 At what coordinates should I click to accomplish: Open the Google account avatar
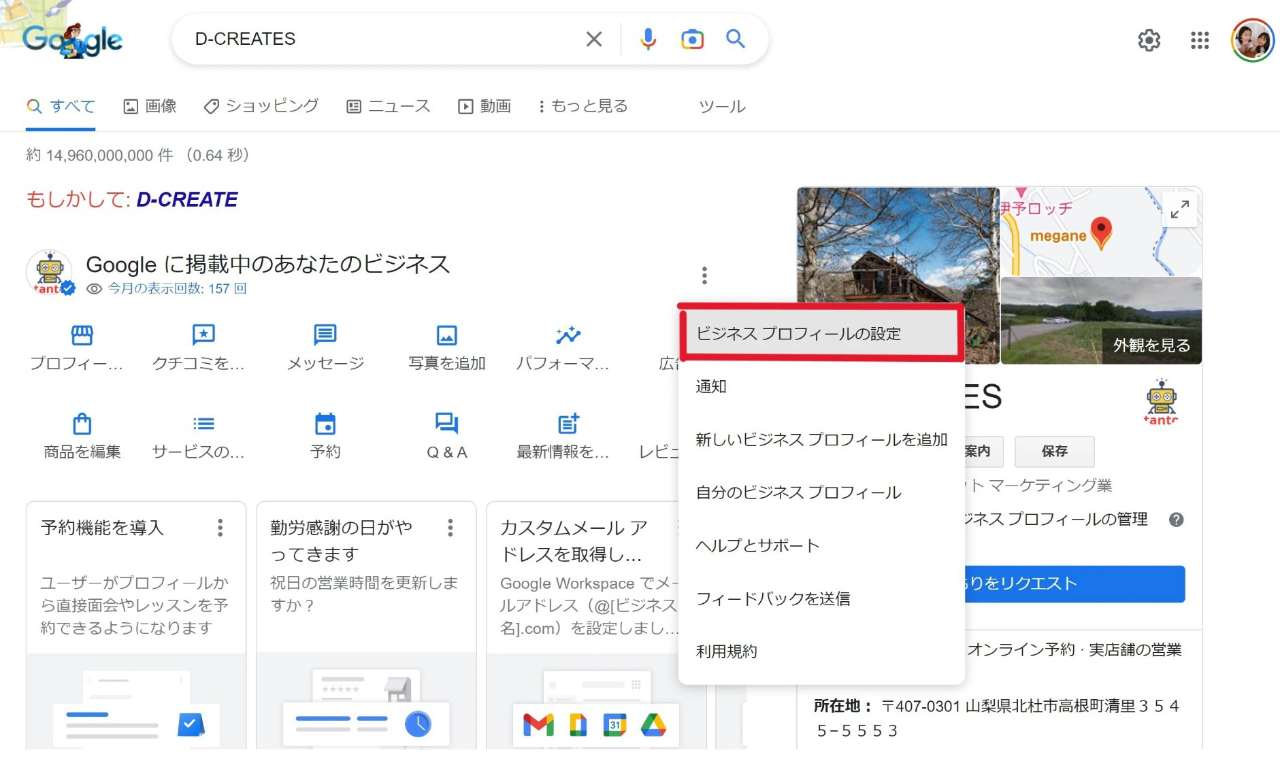click(1252, 40)
